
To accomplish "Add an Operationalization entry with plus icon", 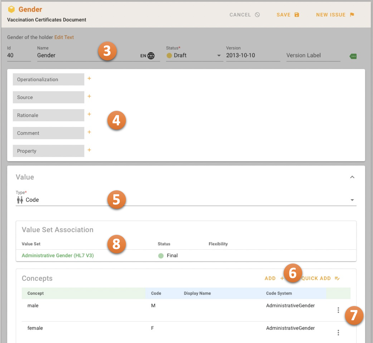I will [x=89, y=78].
